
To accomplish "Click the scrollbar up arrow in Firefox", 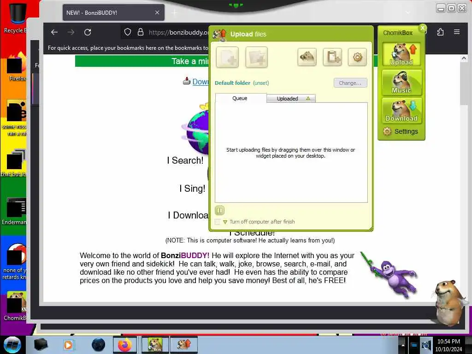I will pos(464,59).
